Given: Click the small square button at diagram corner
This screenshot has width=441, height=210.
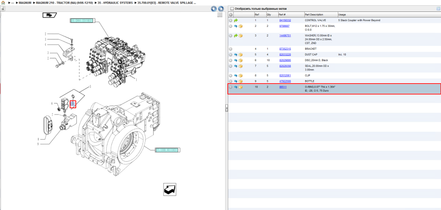Looking at the screenshot, I should (x=220, y=15).
